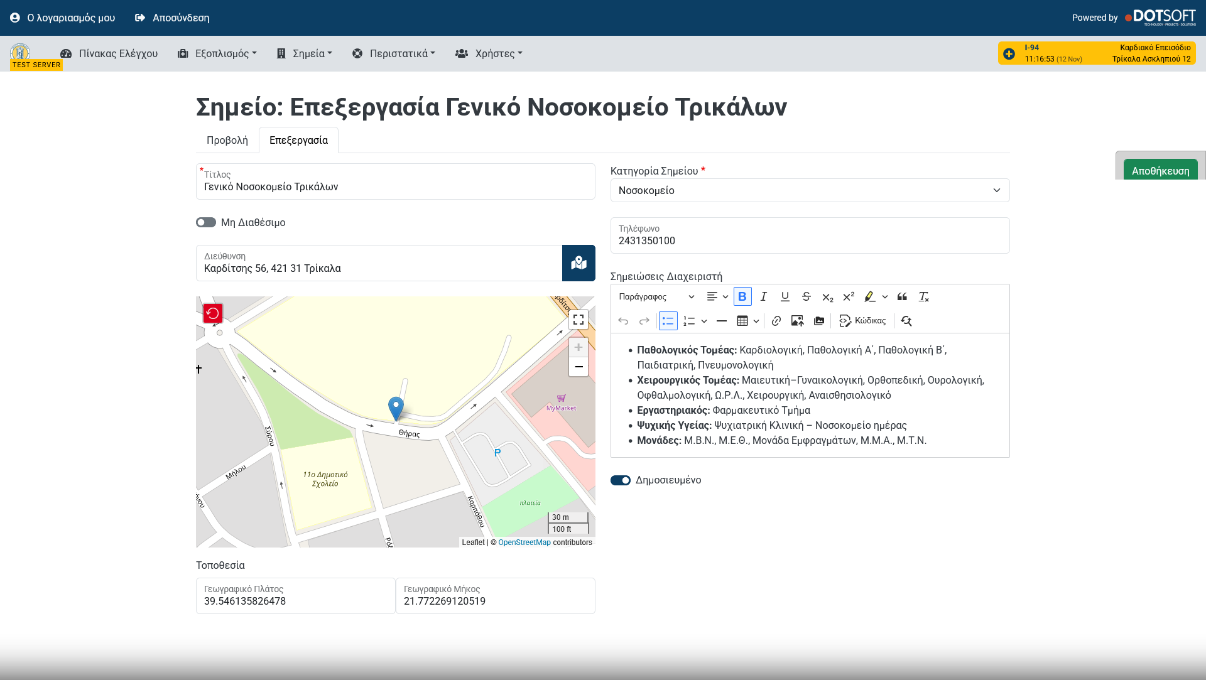Insert a link in the notes editor
Viewport: 1206px width, 680px height.
click(776, 321)
